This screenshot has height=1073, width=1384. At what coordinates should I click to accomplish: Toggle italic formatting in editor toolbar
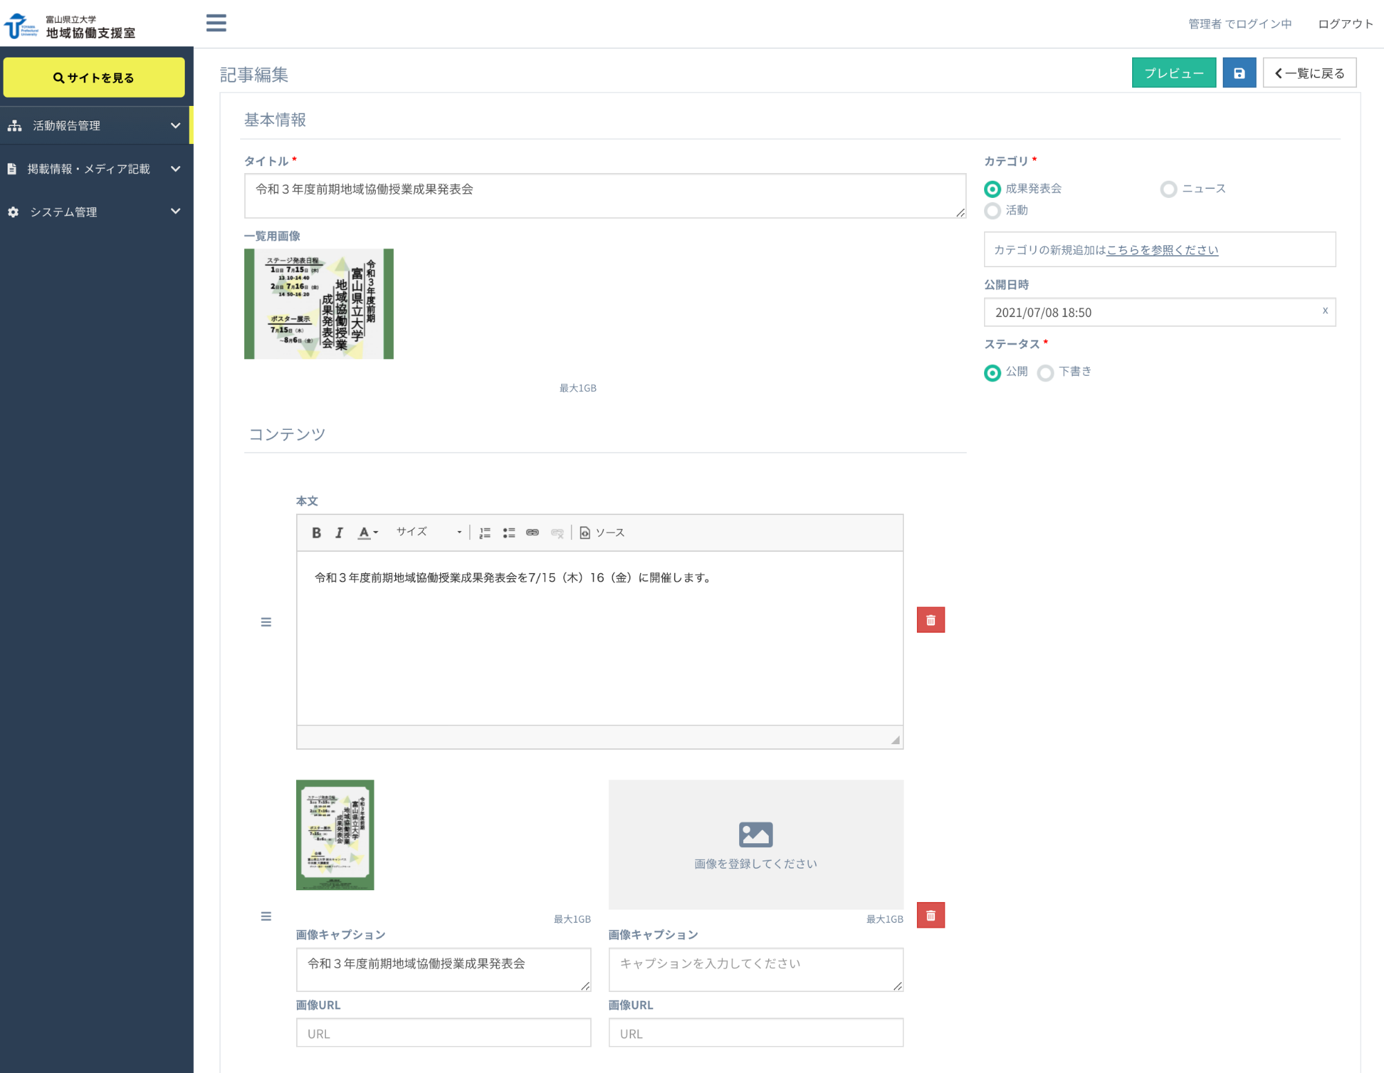[339, 532]
